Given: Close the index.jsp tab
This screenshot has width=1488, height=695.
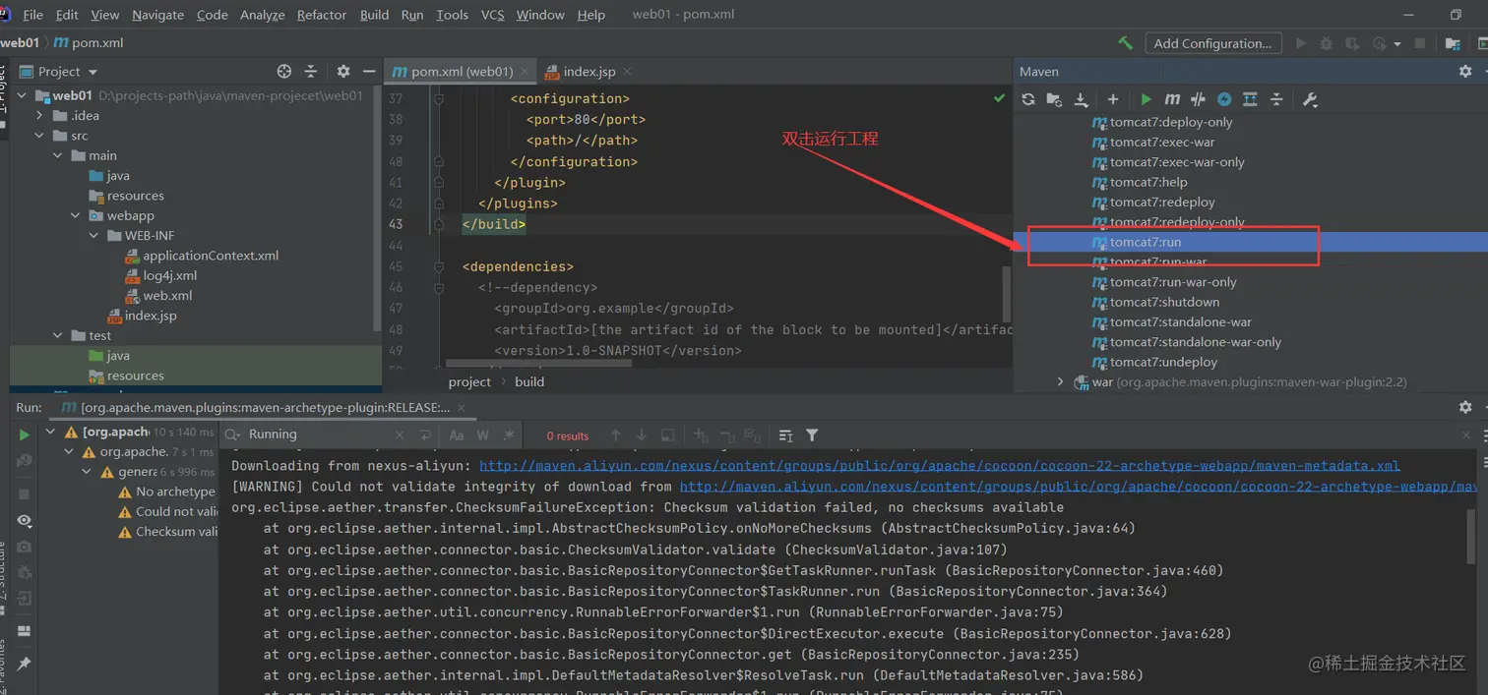Looking at the screenshot, I should pos(627,71).
